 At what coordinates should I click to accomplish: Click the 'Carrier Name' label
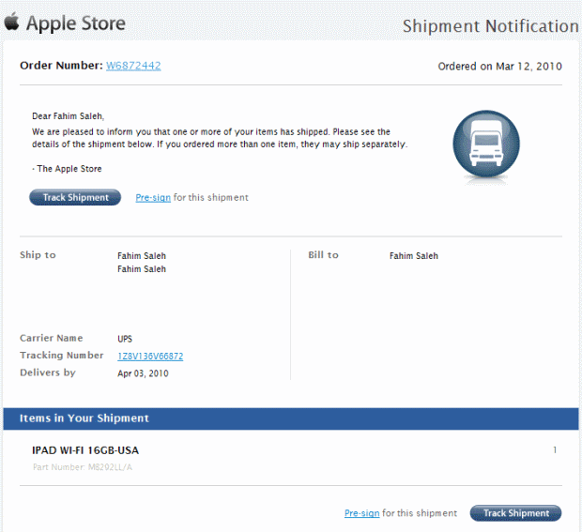pos(52,339)
